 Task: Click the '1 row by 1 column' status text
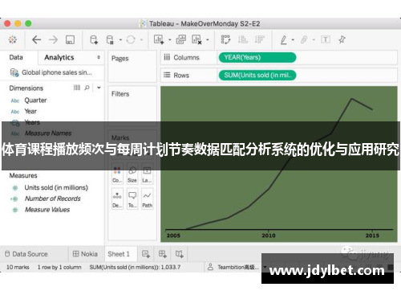[x=59, y=267]
